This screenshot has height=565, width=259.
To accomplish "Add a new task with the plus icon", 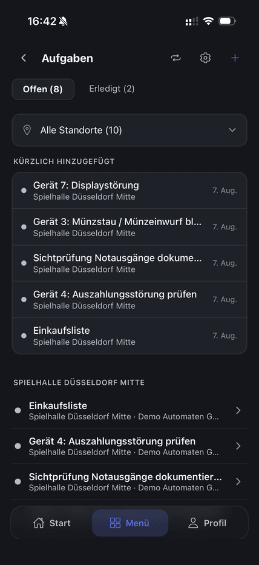I will tap(235, 58).
